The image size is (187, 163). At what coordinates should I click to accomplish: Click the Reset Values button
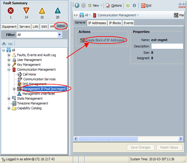[169, 147]
